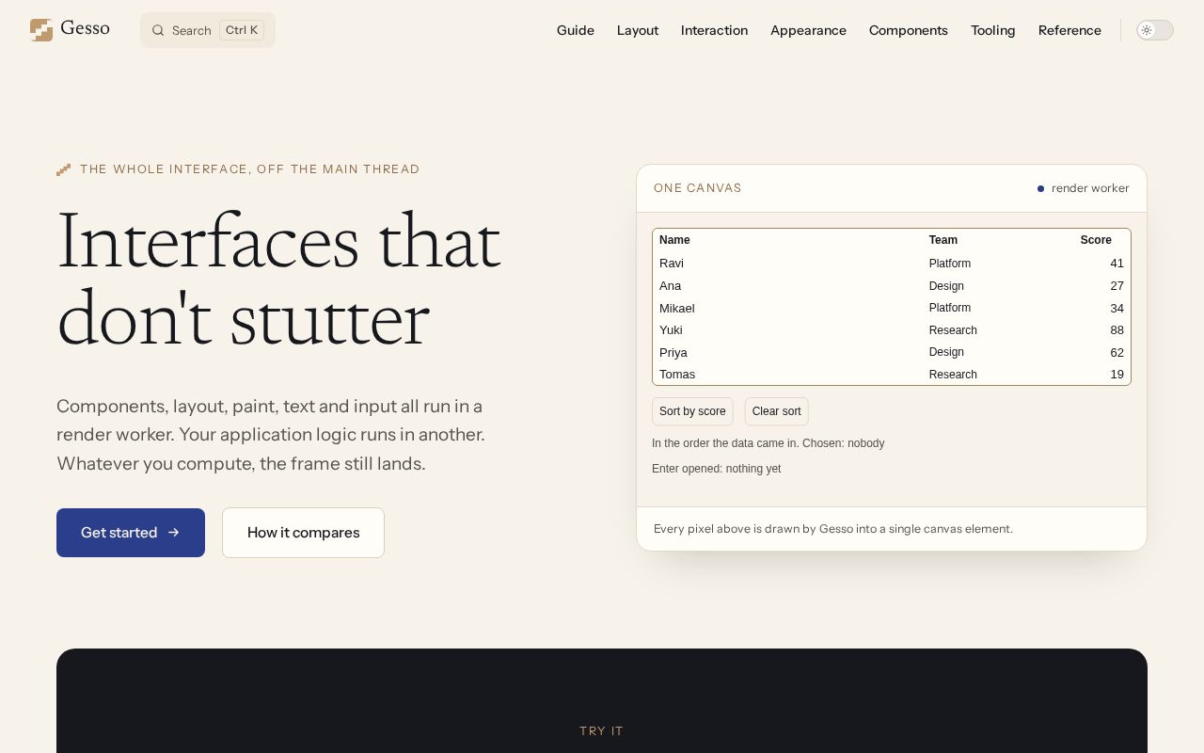
Task: Click Yuki's score value 88
Action: click(x=1117, y=330)
